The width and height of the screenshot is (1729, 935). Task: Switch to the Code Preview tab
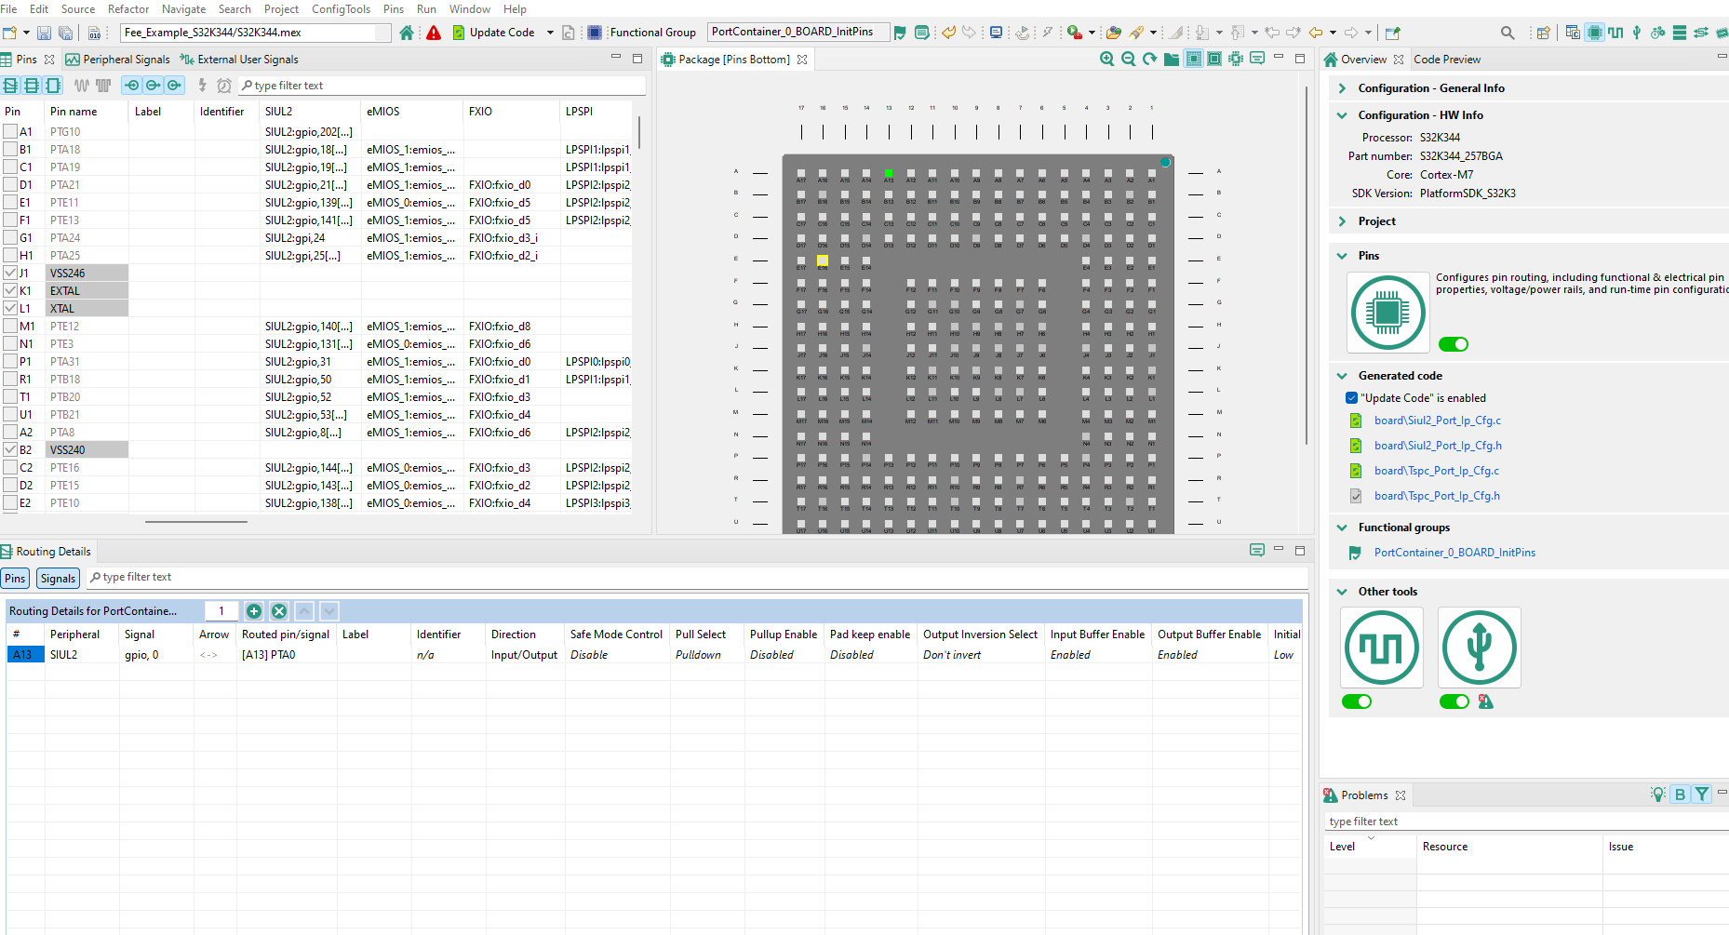[1446, 60]
